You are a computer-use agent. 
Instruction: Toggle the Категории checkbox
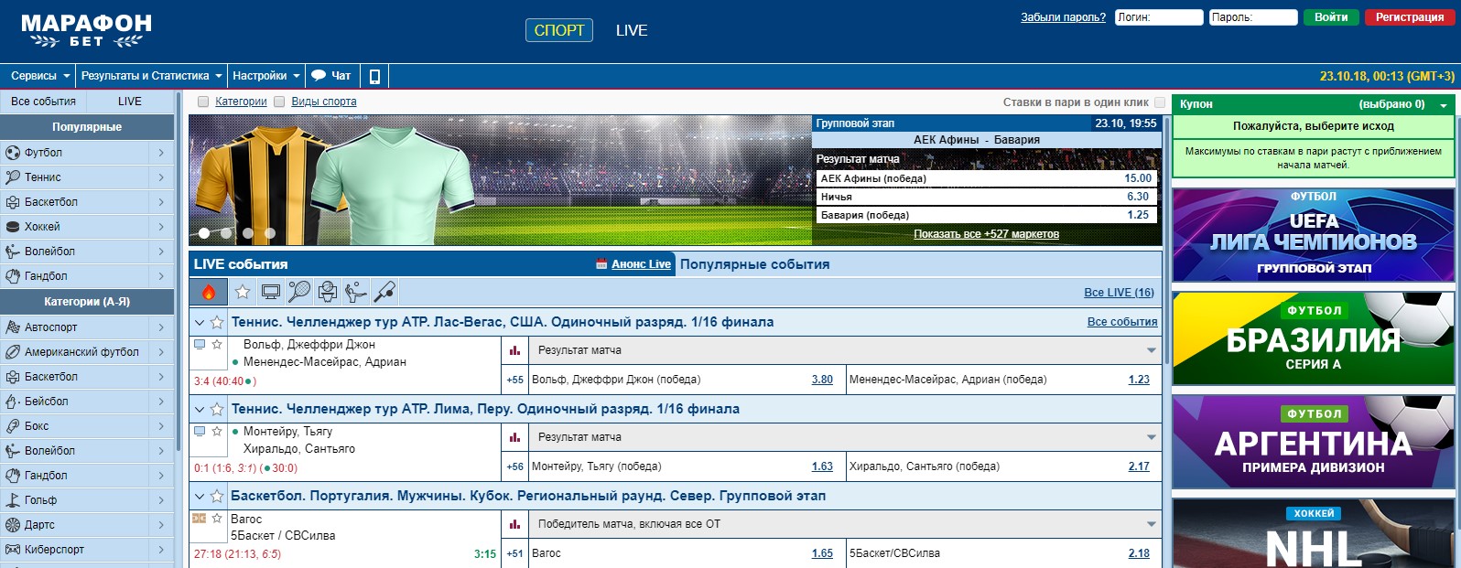tap(203, 102)
